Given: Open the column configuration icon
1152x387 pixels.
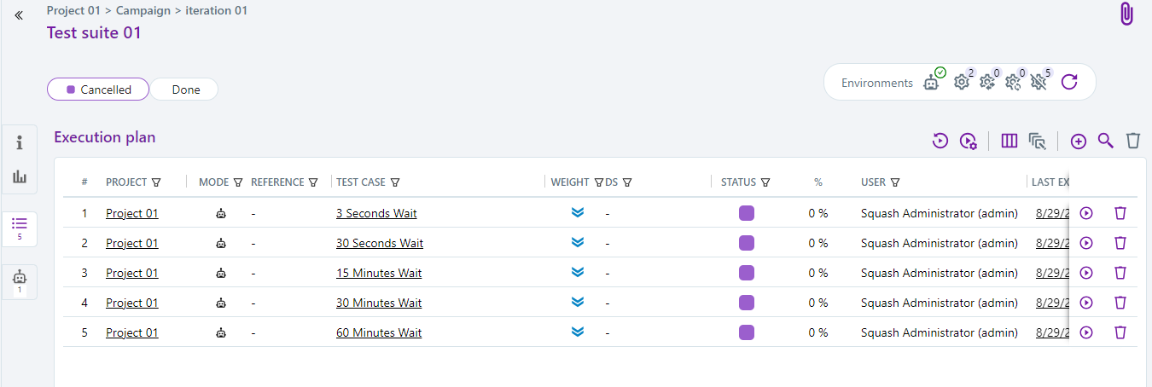Looking at the screenshot, I should 1009,142.
